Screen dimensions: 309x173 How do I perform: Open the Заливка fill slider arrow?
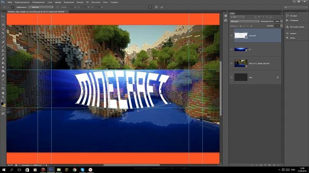(x=281, y=26)
